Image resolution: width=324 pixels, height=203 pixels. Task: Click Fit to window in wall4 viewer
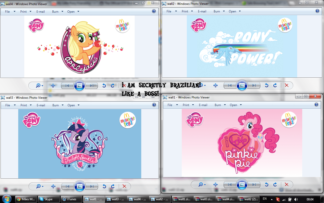(x=53, y=86)
